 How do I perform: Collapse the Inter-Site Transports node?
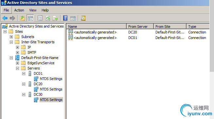[11, 42]
